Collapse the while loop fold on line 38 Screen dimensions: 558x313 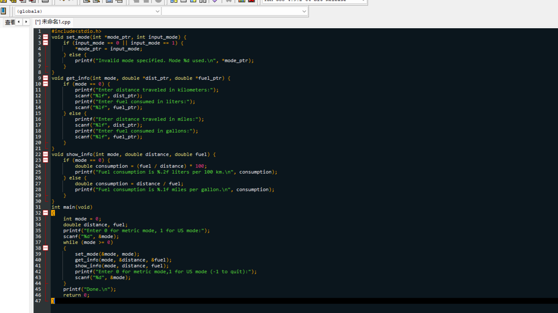46,248
